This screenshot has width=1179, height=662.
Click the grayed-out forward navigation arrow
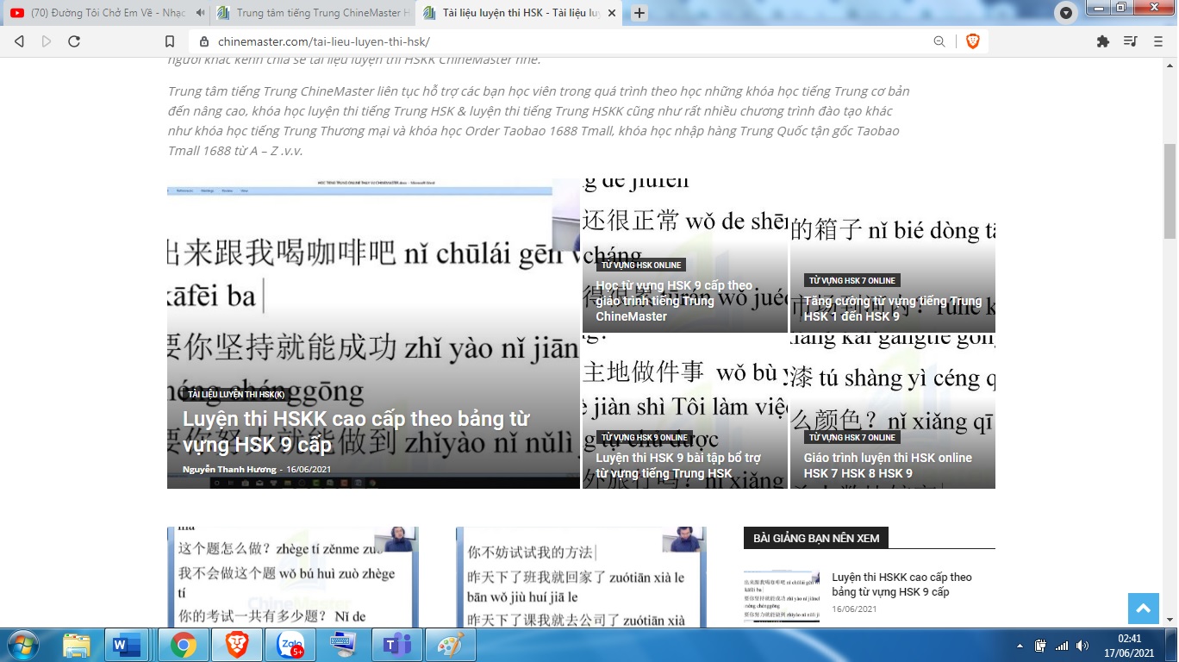click(x=47, y=41)
